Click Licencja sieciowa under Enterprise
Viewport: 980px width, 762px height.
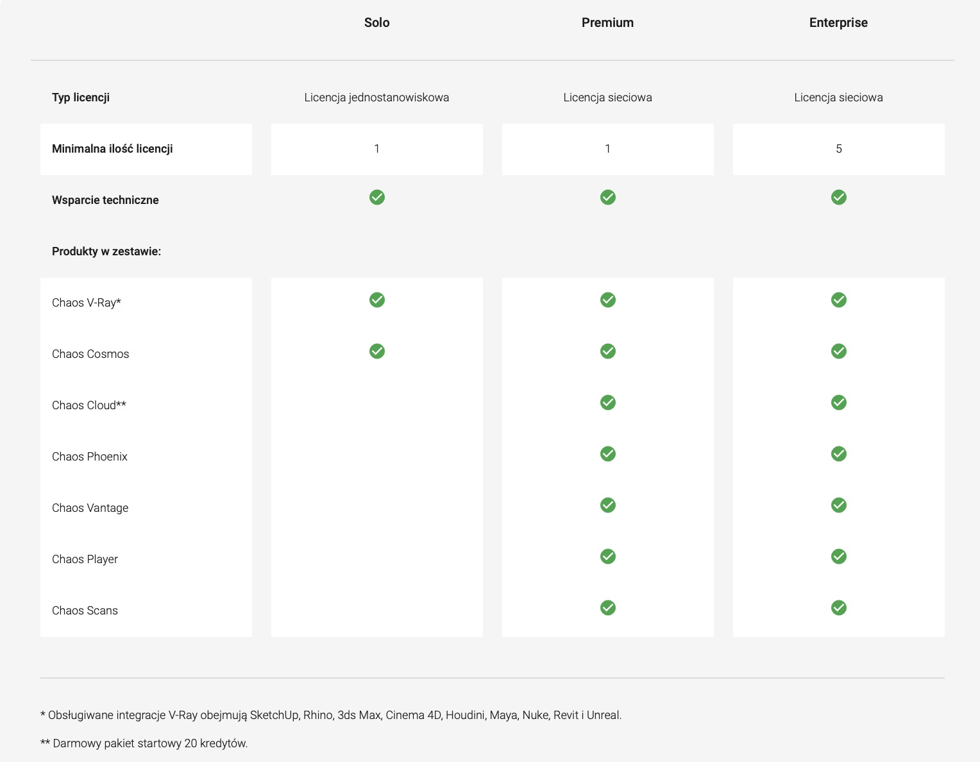pos(839,97)
